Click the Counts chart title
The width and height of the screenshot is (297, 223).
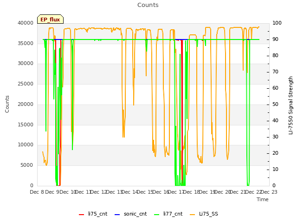[x=148, y=5]
